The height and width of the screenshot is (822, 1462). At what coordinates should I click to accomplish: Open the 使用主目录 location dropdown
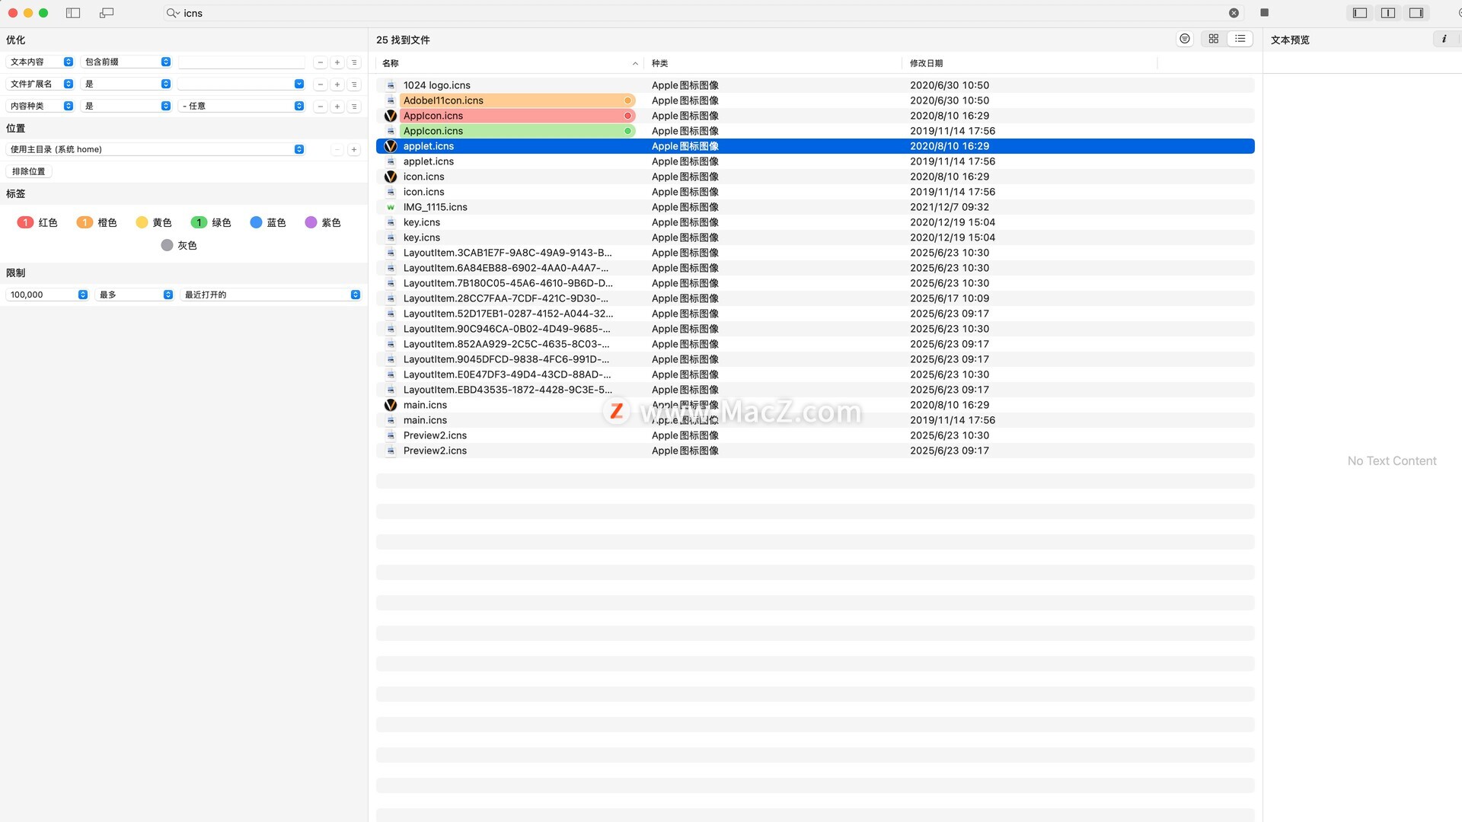(x=155, y=149)
